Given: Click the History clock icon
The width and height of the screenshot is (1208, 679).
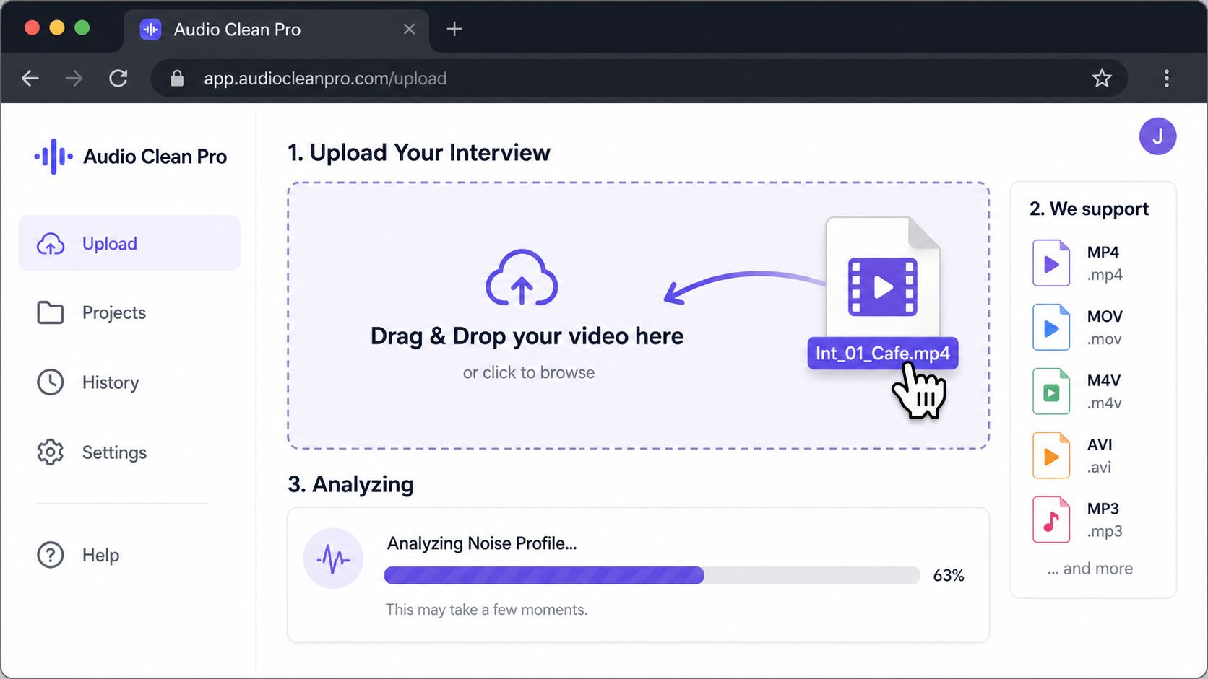Looking at the screenshot, I should pos(51,382).
